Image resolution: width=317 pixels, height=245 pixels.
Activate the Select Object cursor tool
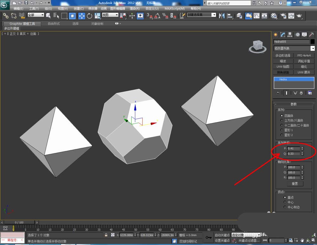pos(48,16)
